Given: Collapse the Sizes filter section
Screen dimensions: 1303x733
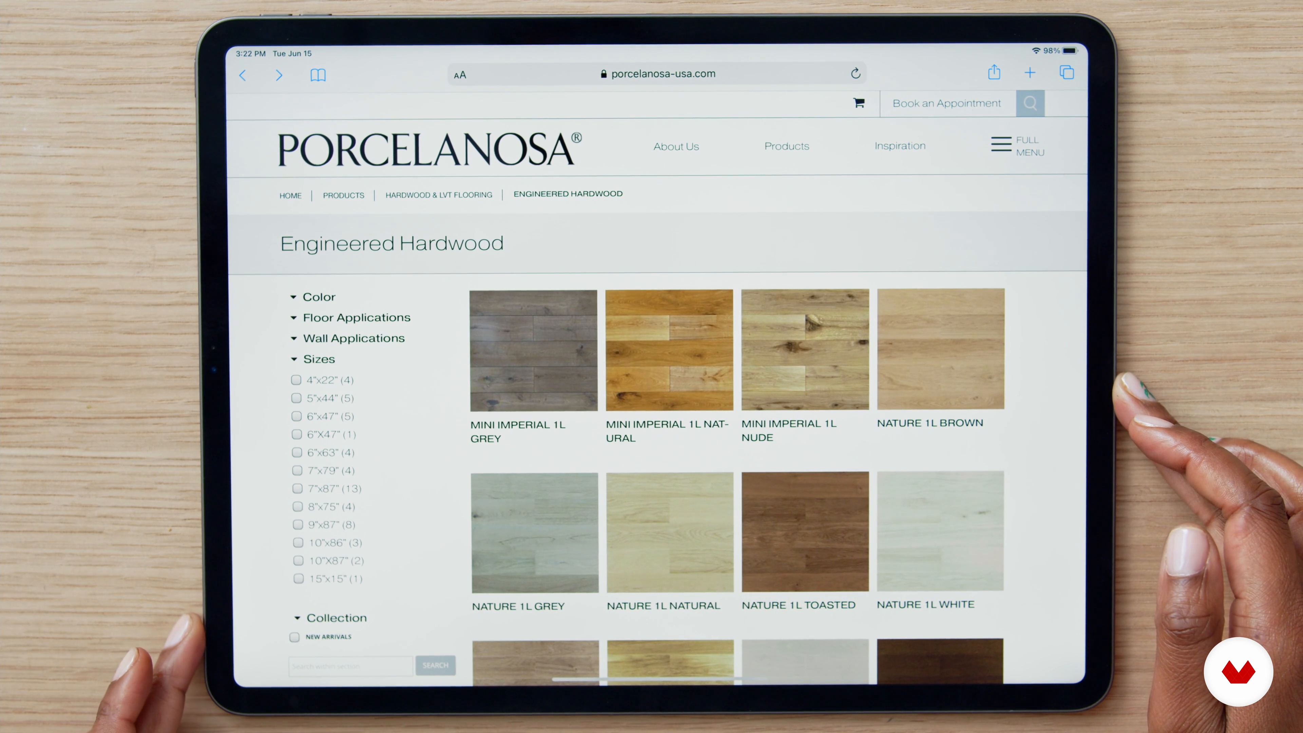Looking at the screenshot, I should coord(313,359).
